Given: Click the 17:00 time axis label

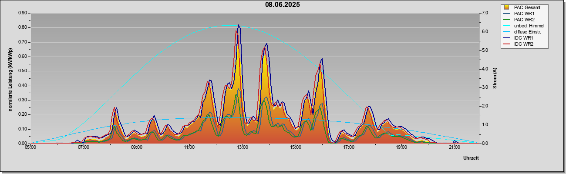Looking at the screenshot, I should [348, 147].
